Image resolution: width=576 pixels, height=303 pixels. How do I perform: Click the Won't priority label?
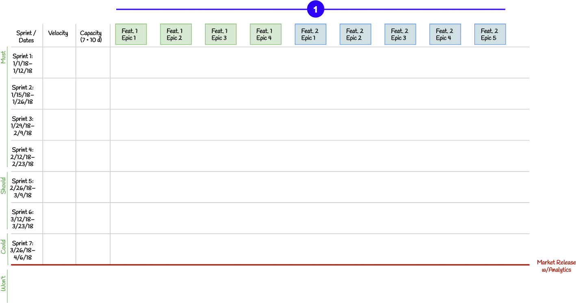(3, 283)
